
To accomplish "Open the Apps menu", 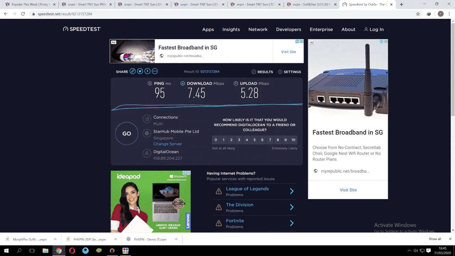I will [208, 30].
